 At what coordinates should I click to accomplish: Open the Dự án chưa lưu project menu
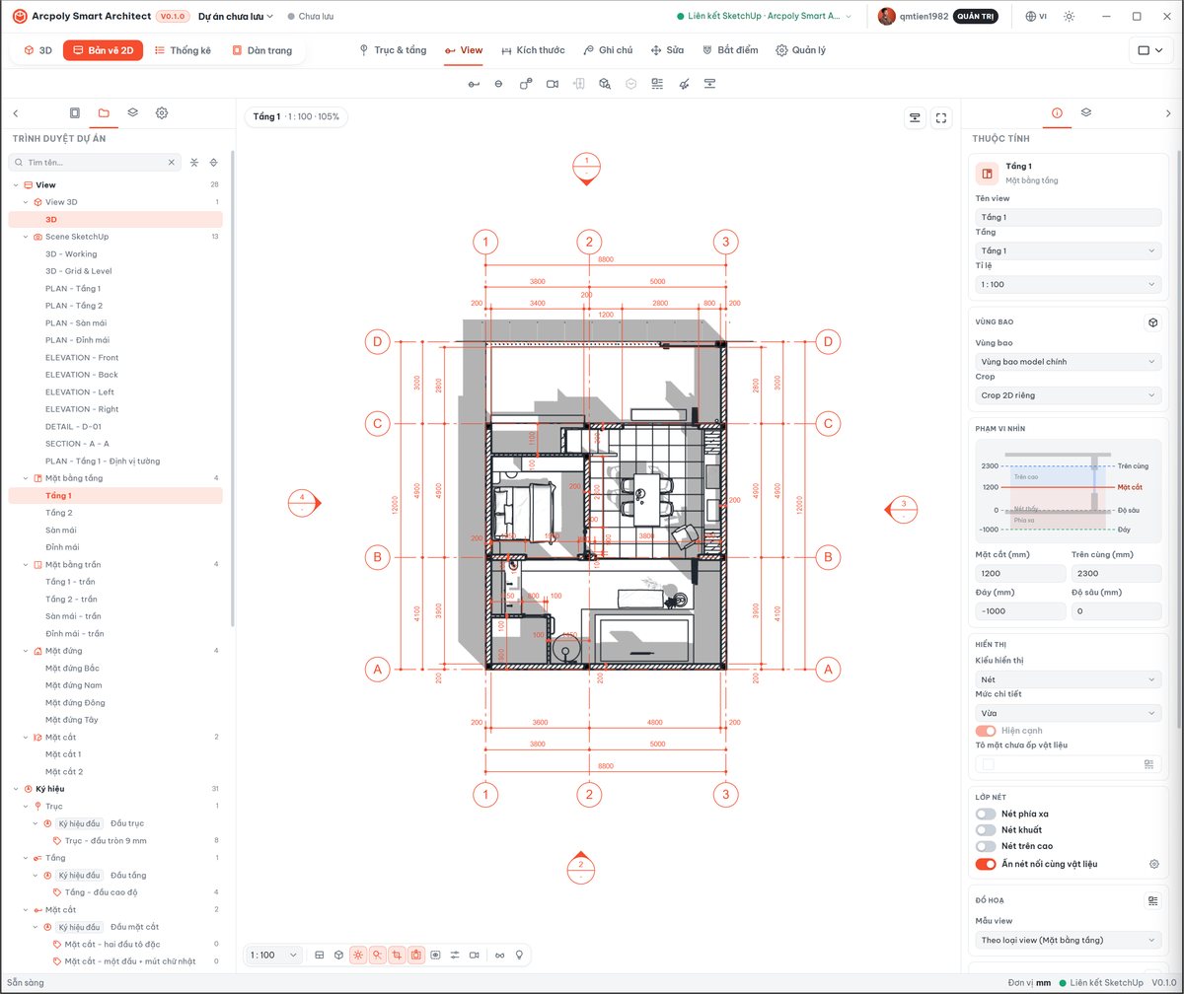point(236,17)
